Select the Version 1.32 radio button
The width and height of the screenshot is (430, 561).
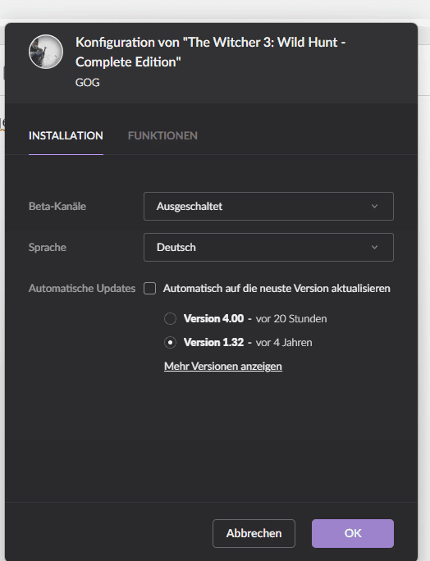(x=170, y=342)
